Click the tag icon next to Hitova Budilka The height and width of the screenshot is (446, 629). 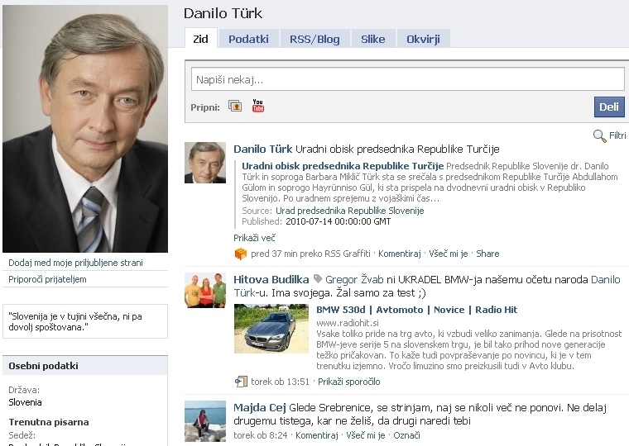point(317,278)
